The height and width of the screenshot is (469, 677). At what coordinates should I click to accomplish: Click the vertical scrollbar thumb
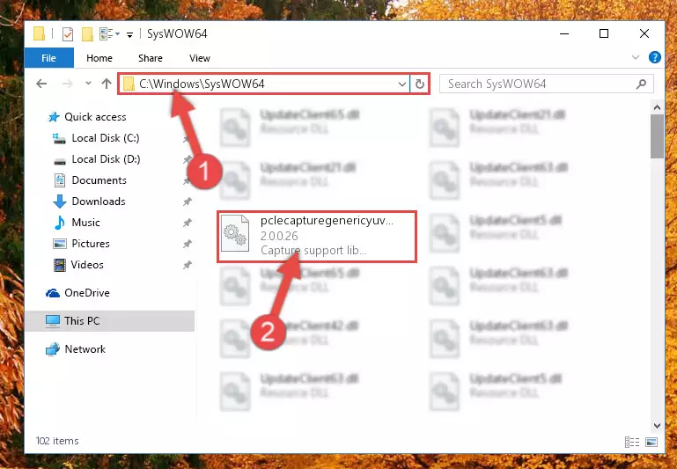[x=657, y=136]
